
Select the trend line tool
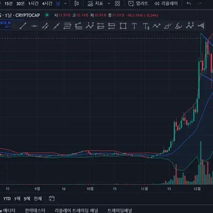point(23,26)
